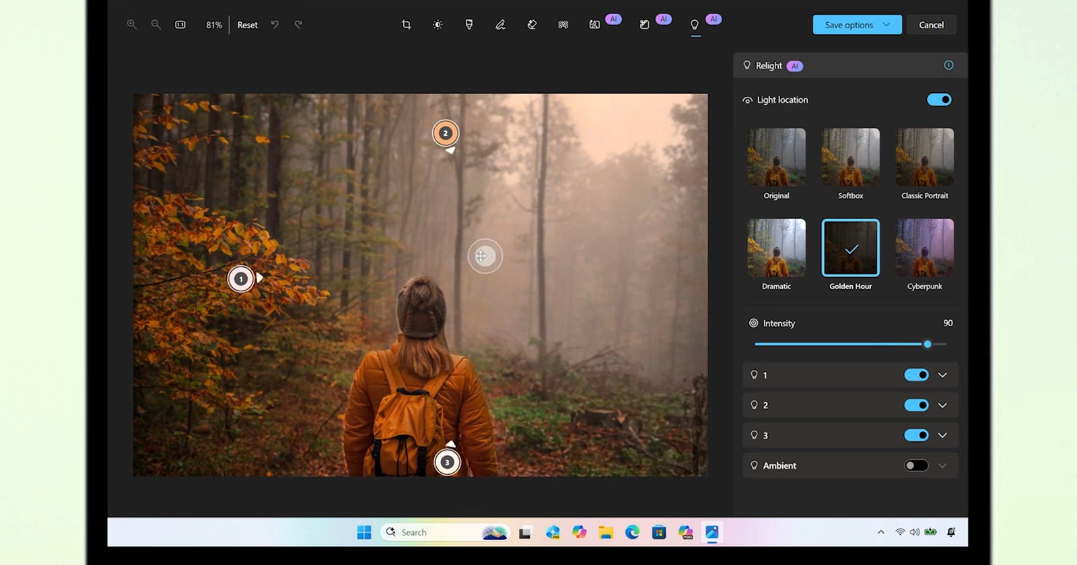Click the Reset button
Viewport: 1077px width, 565px height.
point(247,25)
